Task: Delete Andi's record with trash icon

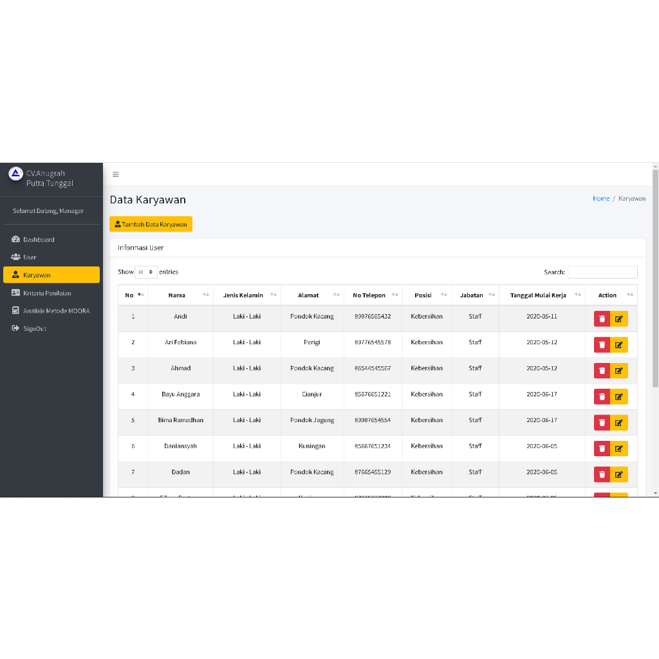Action: (602, 319)
